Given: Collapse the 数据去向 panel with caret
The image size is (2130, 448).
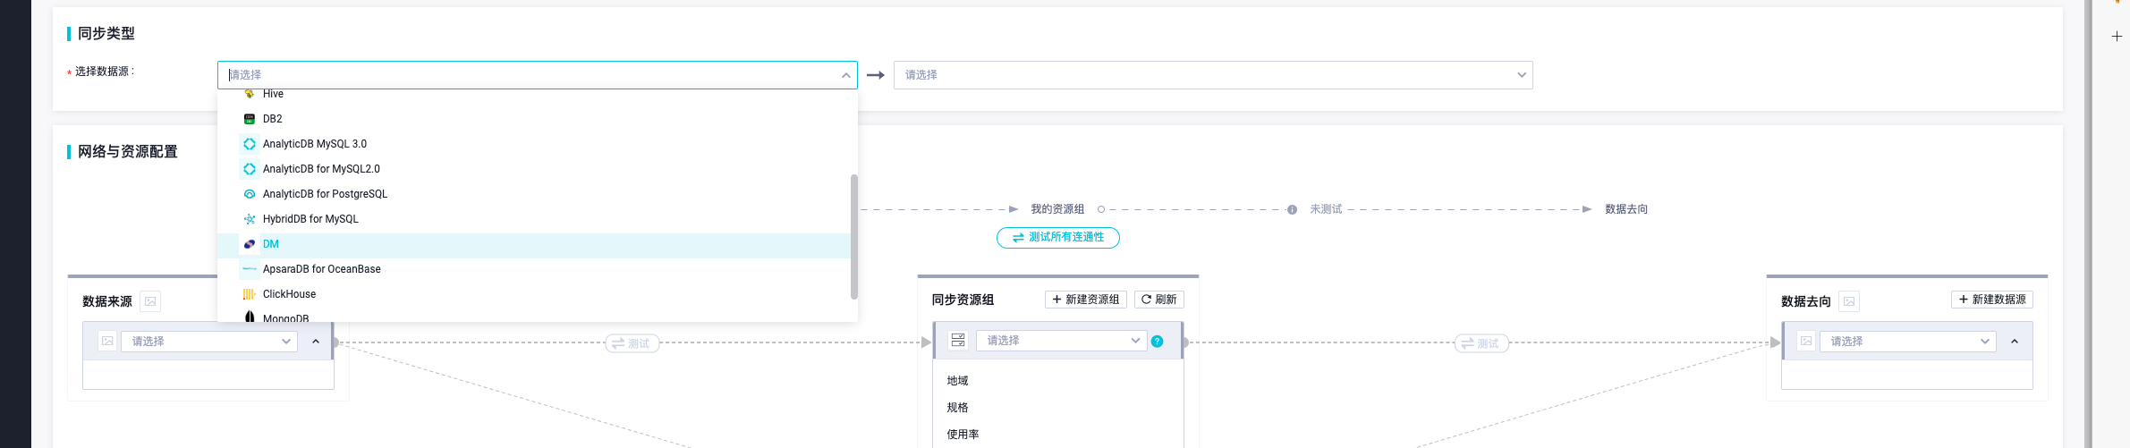Looking at the screenshot, I should [x=2015, y=342].
